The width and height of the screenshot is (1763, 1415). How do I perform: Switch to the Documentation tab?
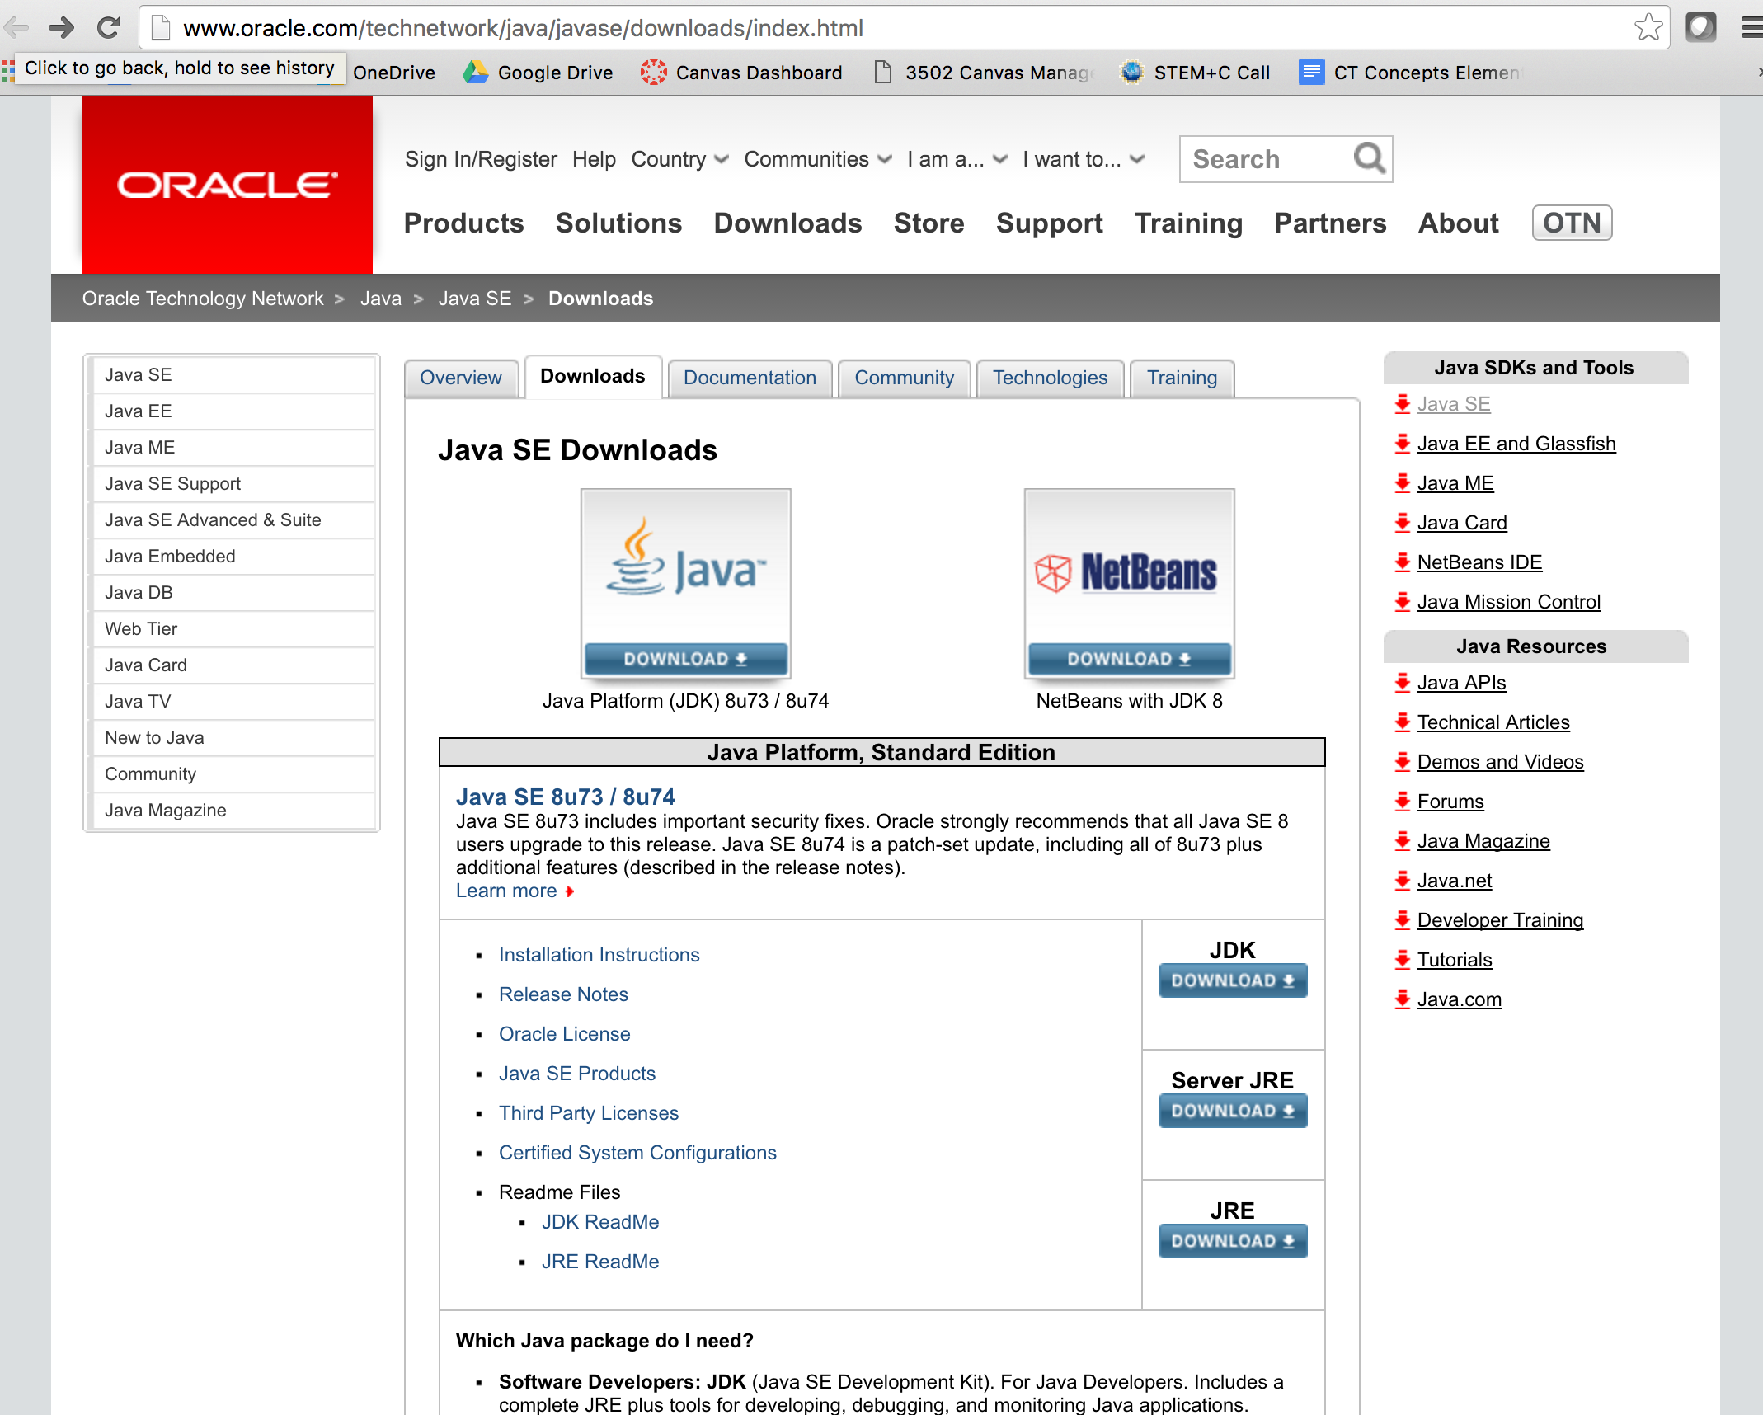click(749, 378)
